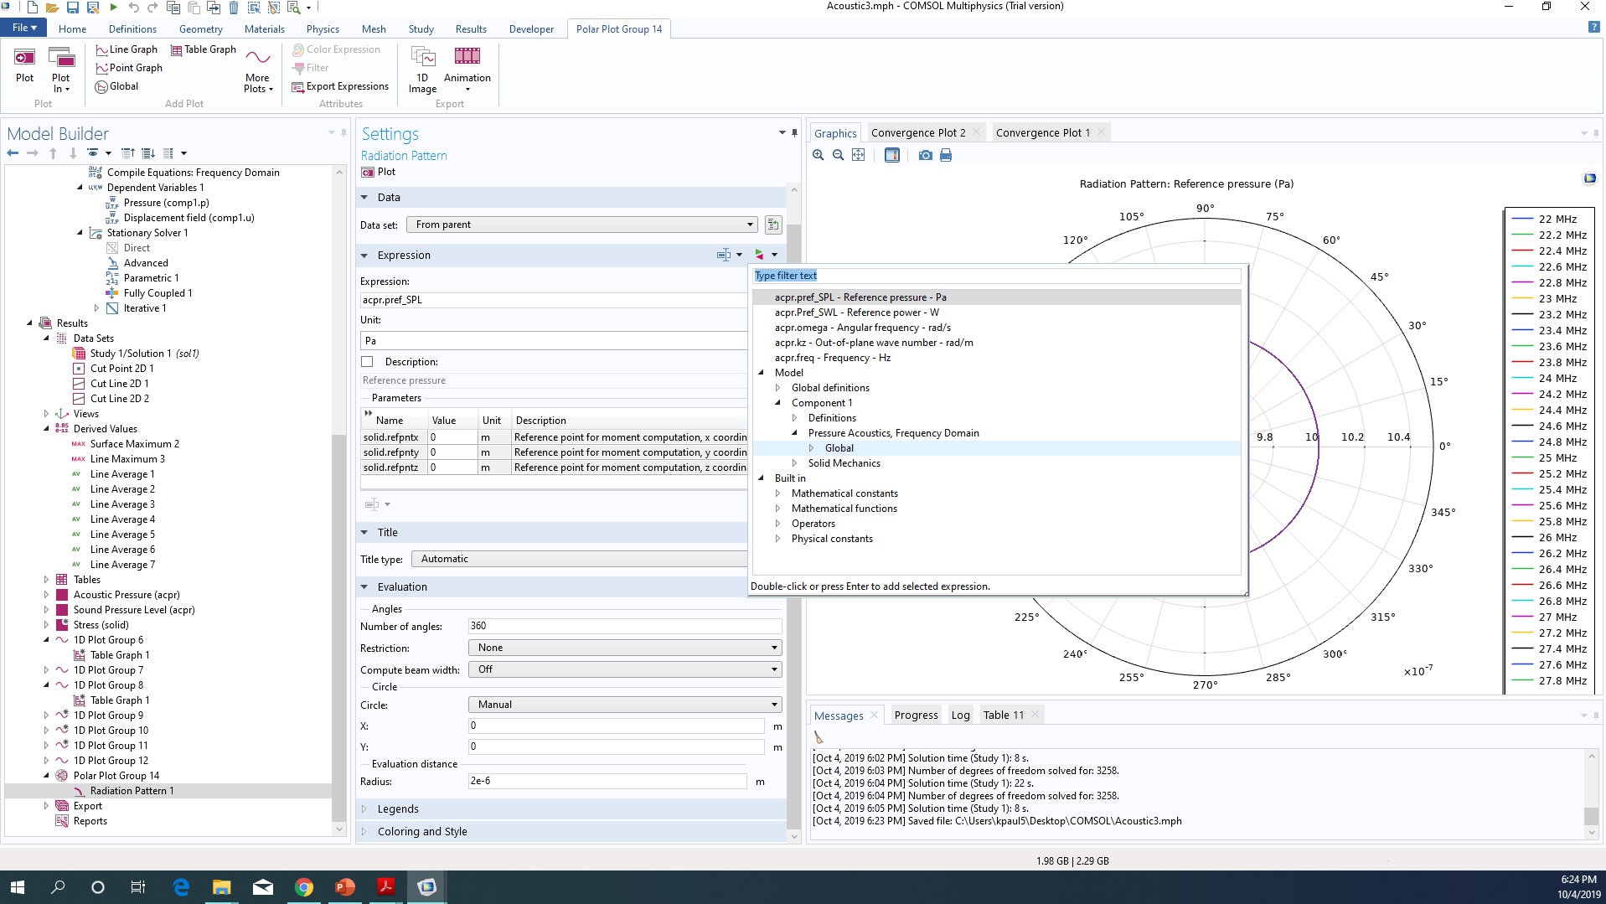
Task: Add a Line Graph plot
Action: 127,49
